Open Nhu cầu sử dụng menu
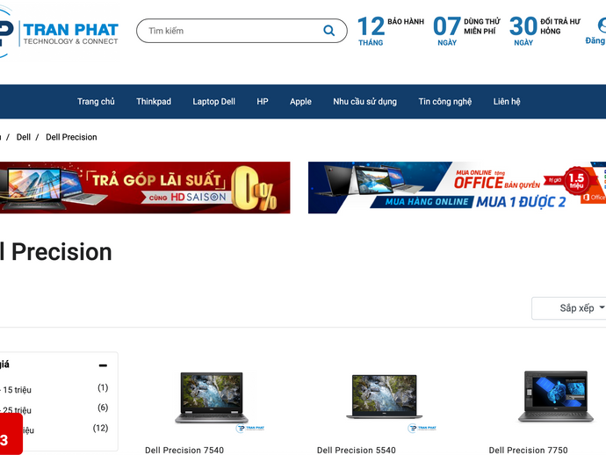Image resolution: width=606 pixels, height=455 pixels. click(364, 101)
